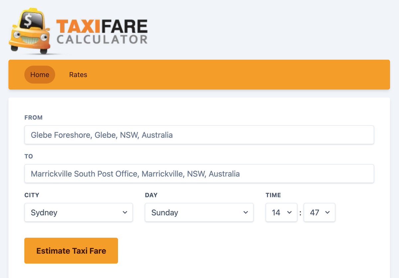Click the chevron arrow in the Day selector
399x278 pixels.
click(246, 212)
